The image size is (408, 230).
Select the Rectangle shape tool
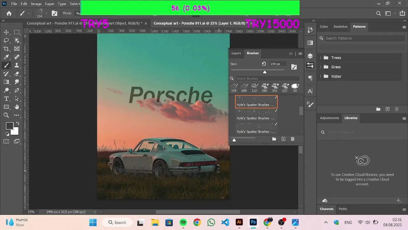pyautogui.click(x=6, y=107)
